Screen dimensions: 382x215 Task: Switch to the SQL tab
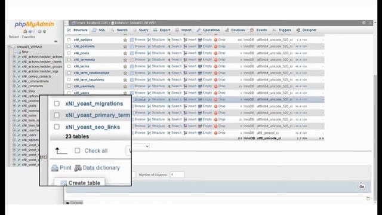pyautogui.click(x=99, y=30)
